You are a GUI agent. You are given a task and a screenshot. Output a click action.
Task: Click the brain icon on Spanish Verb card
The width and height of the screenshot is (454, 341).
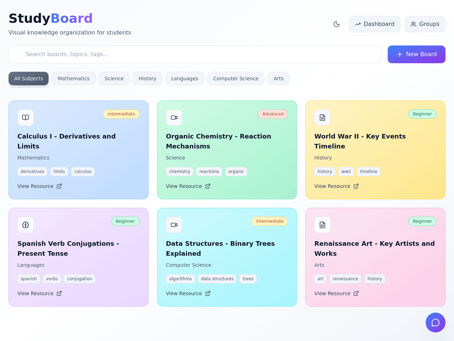point(26,225)
